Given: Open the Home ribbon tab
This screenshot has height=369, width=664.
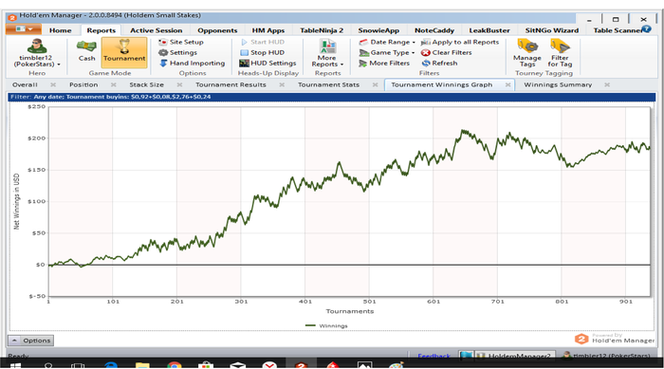Looking at the screenshot, I should point(60,30).
